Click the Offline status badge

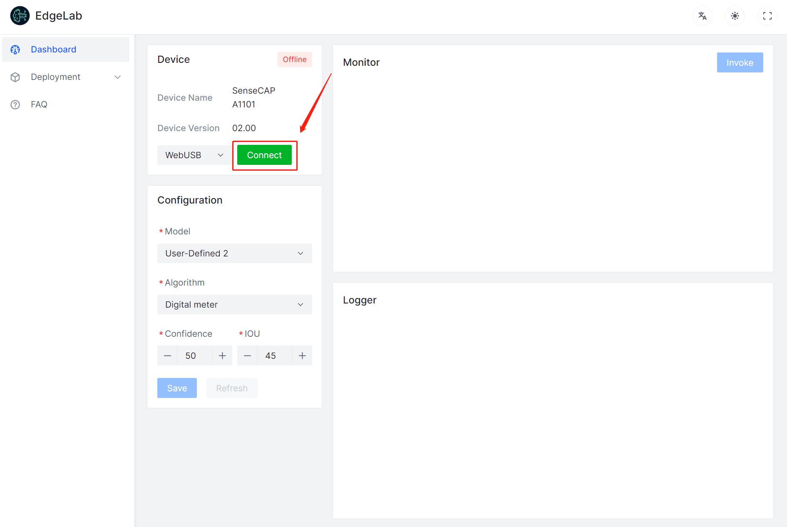295,60
